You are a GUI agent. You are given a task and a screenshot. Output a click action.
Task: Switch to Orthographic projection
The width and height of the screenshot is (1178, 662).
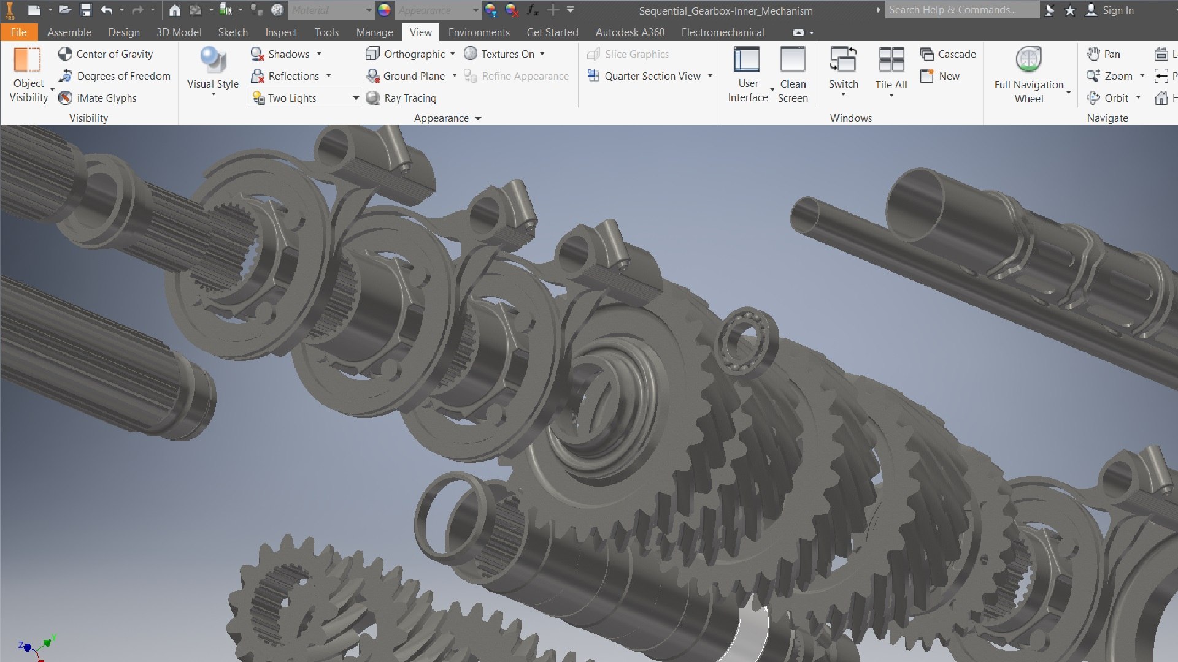click(405, 54)
